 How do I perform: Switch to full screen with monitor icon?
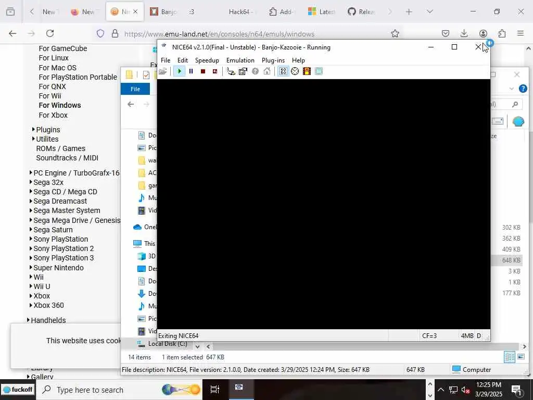point(319,71)
